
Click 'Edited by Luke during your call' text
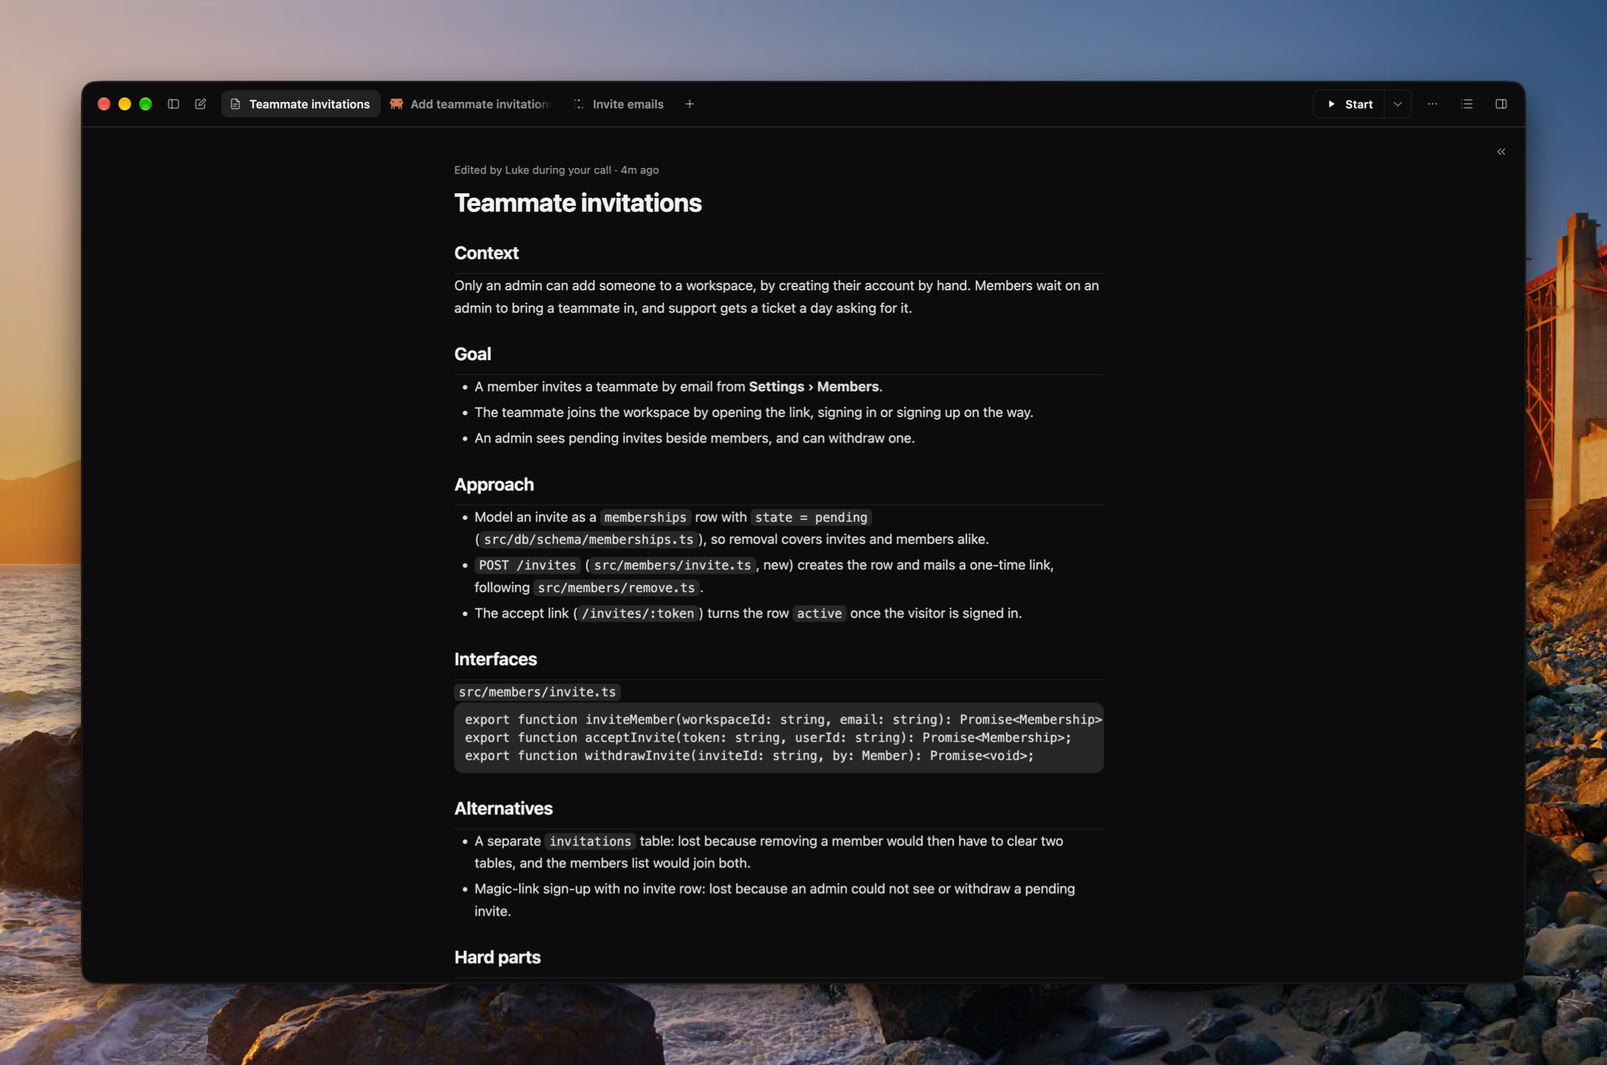(x=532, y=170)
